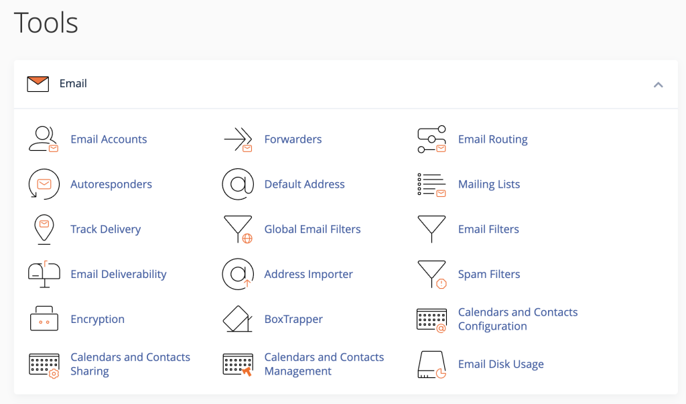Click the Email Deliverability mailbox icon
The height and width of the screenshot is (404, 686).
[44, 275]
